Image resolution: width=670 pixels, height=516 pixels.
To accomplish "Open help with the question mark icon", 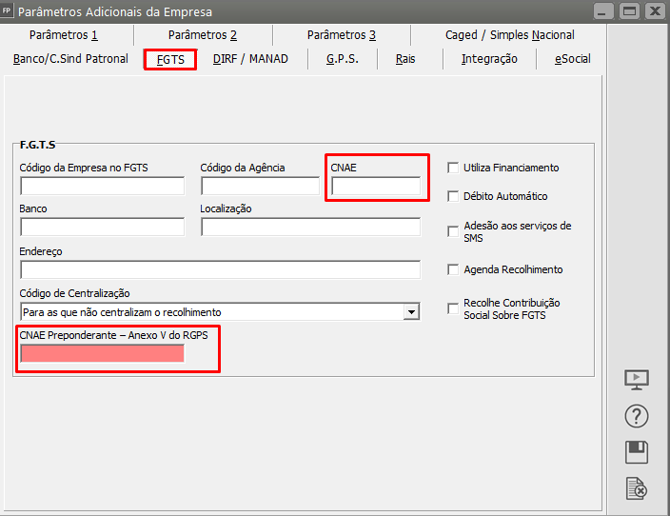I will coord(637,416).
